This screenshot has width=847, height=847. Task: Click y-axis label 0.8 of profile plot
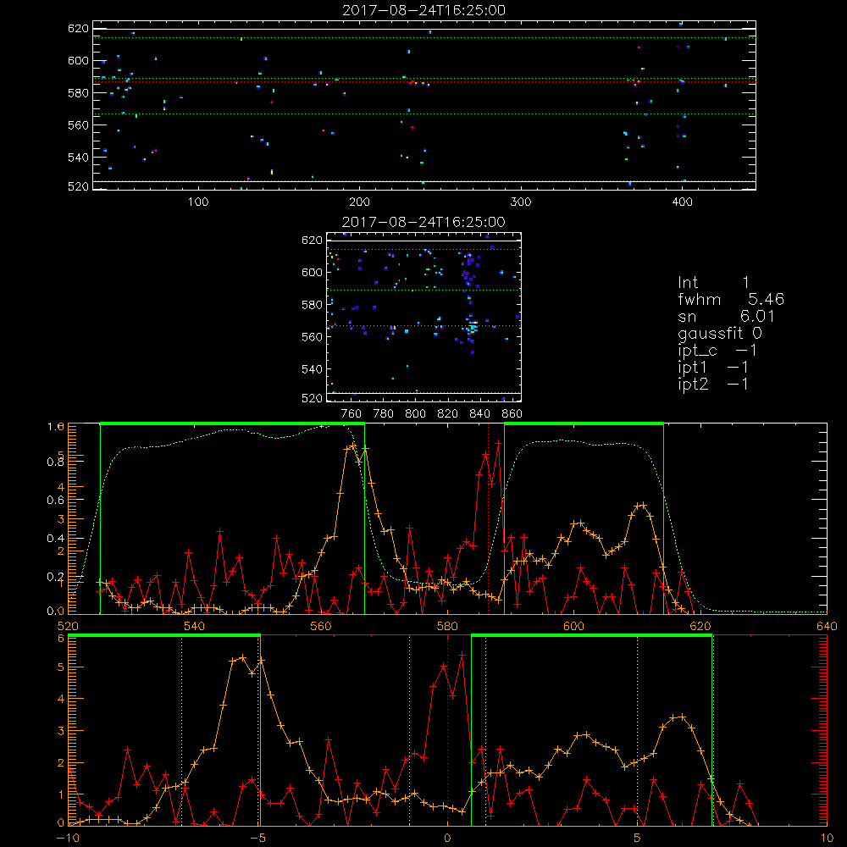coord(56,462)
